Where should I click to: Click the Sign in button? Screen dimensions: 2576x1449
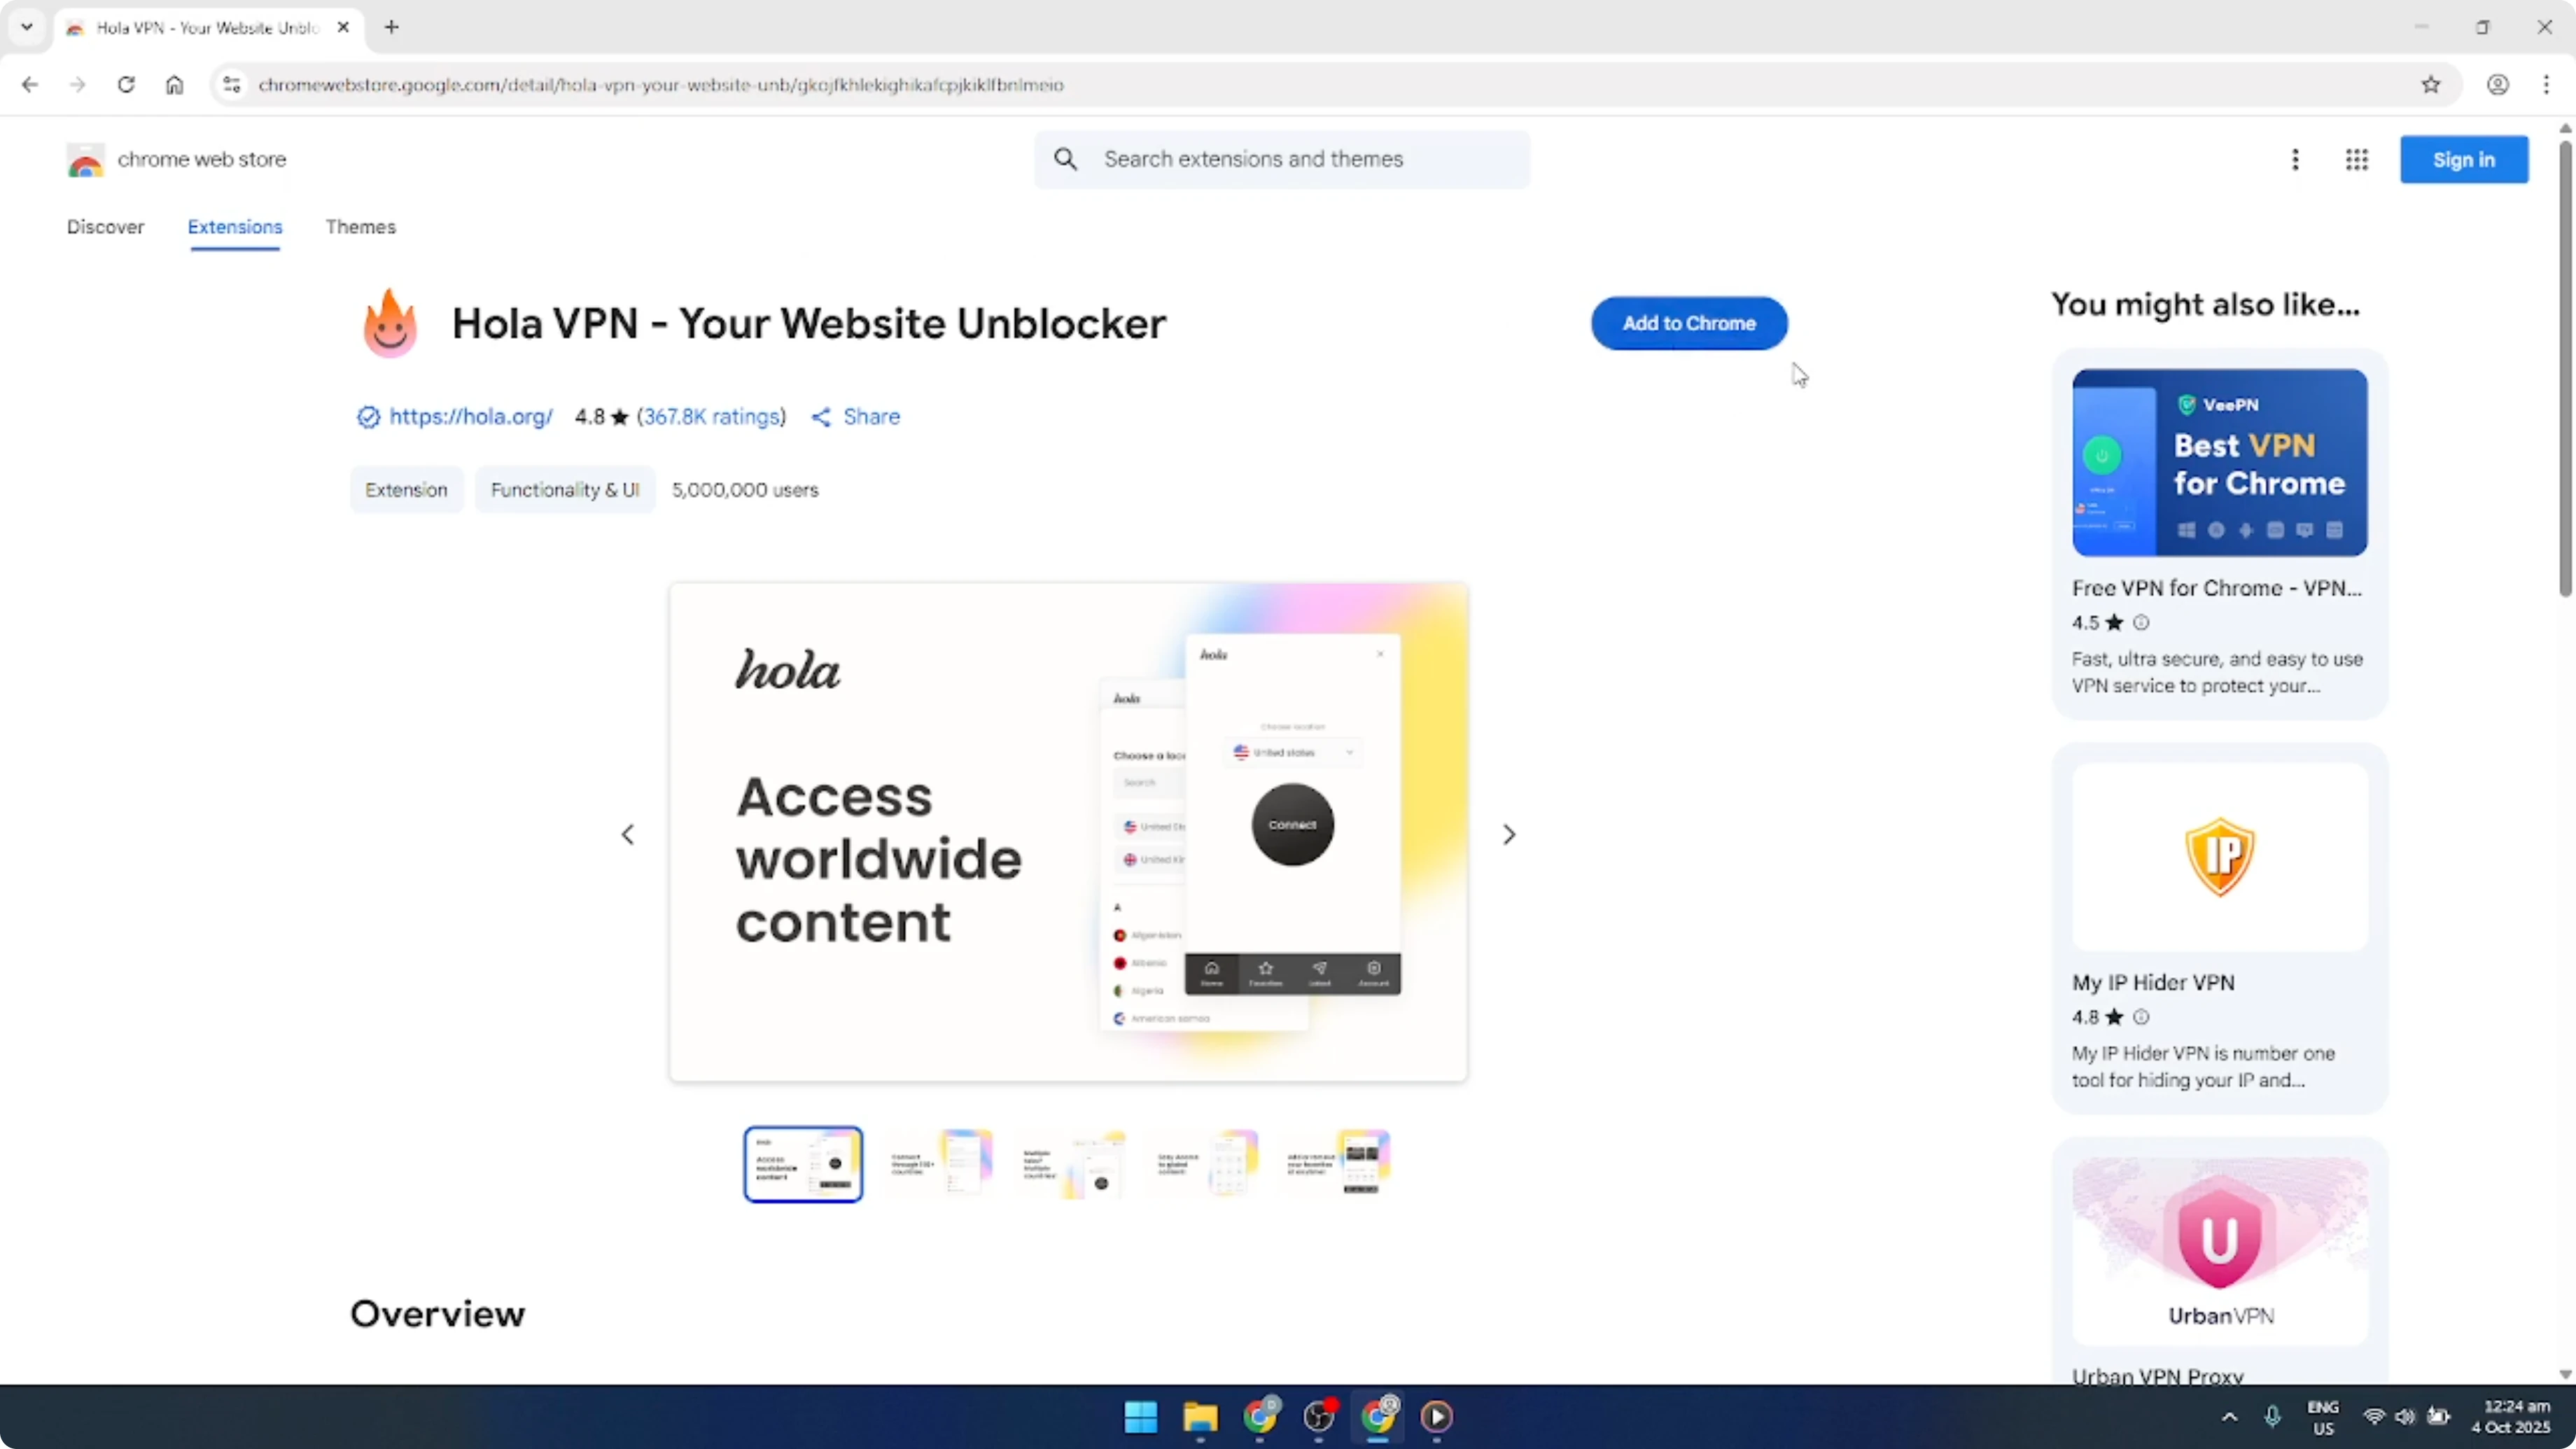2464,159
